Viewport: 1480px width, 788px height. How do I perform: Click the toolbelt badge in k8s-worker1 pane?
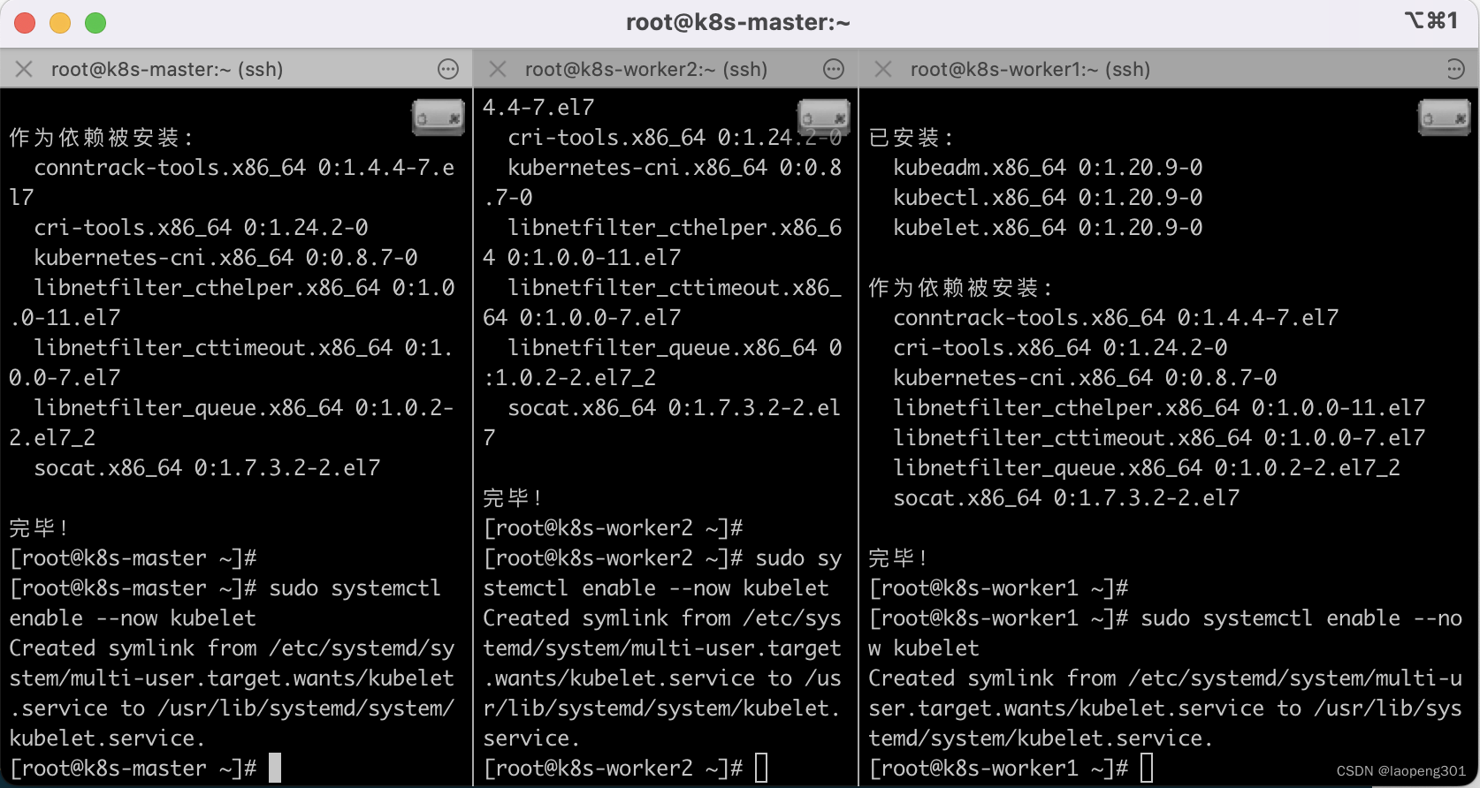point(1445,117)
